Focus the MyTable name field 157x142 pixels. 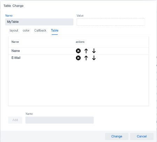pyautogui.click(x=39, y=22)
